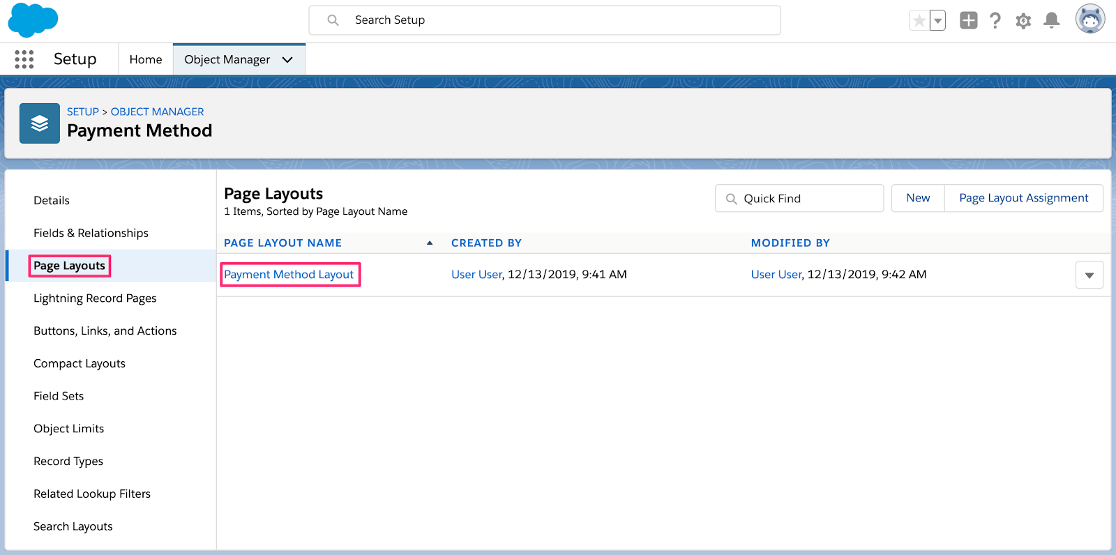
Task: Open Lightning Record Pages in the sidebar
Action: [95, 298]
